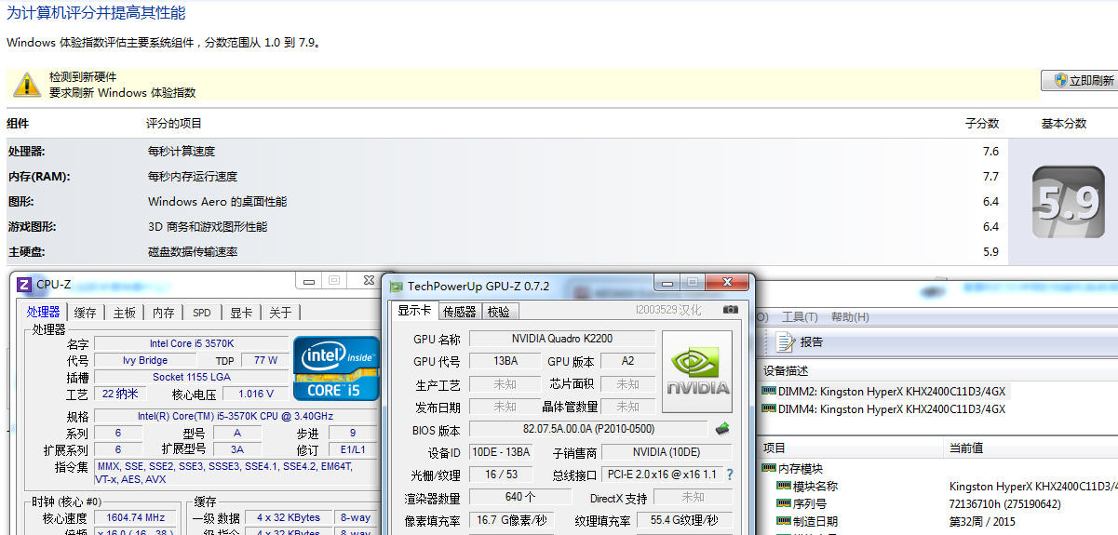The image size is (1118, 535).
Task: Click the 内存模块 memory icon in item list
Action: click(x=769, y=468)
